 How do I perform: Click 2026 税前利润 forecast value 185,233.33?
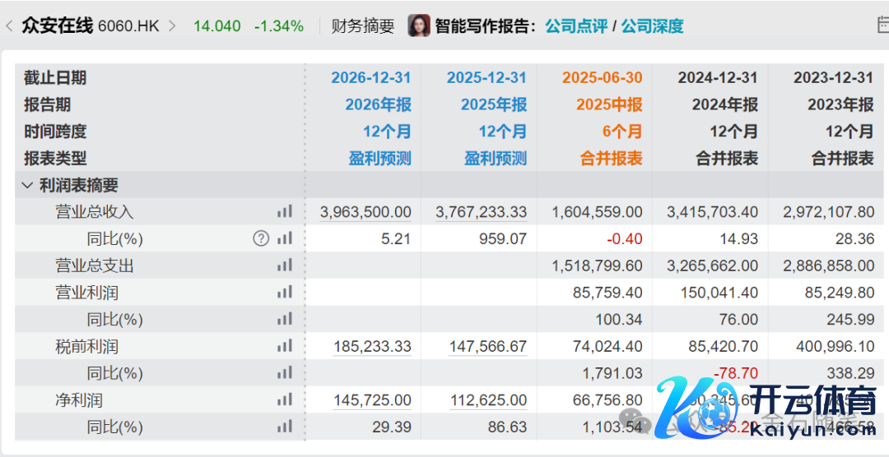point(372,346)
